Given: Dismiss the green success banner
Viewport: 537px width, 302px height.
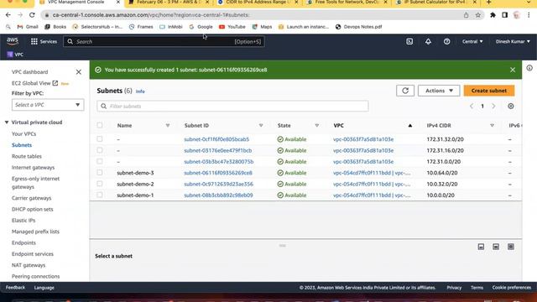Looking at the screenshot, I should tap(513, 70).
